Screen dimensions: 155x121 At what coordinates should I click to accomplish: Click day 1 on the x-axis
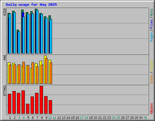10,118
